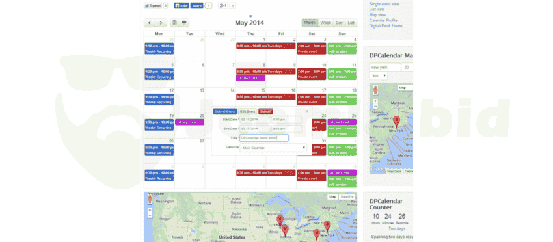Screen dimensions: 553x242
Task: Close the event popup with the X
Action: [306, 111]
